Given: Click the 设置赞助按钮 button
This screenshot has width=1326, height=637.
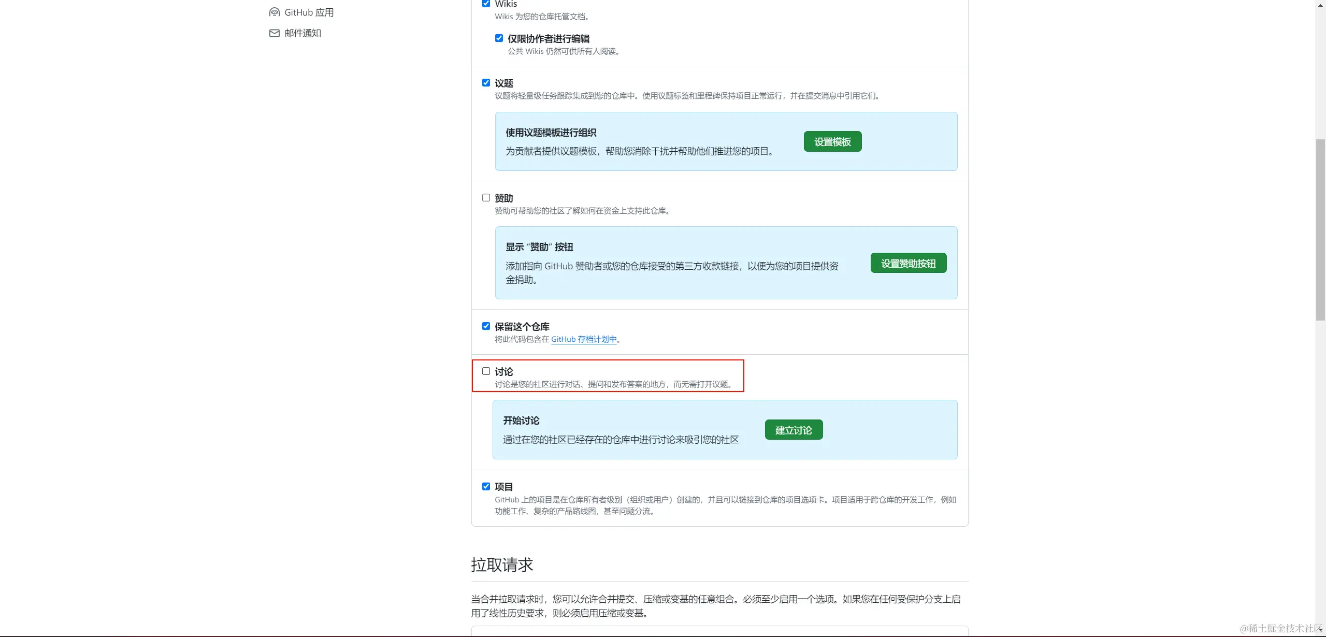Looking at the screenshot, I should pyautogui.click(x=908, y=263).
